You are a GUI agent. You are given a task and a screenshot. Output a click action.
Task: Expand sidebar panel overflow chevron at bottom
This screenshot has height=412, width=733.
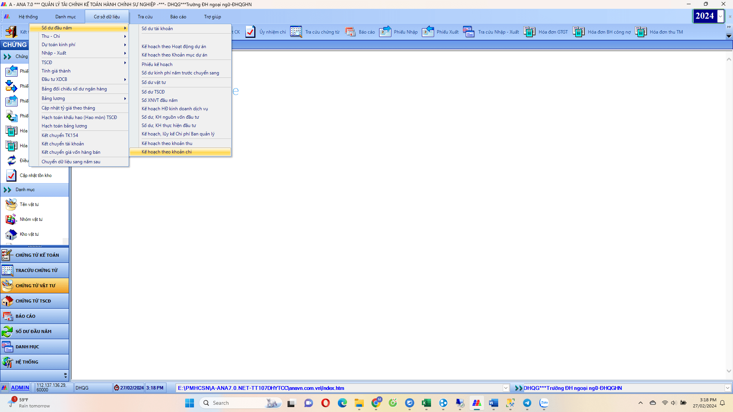click(65, 375)
